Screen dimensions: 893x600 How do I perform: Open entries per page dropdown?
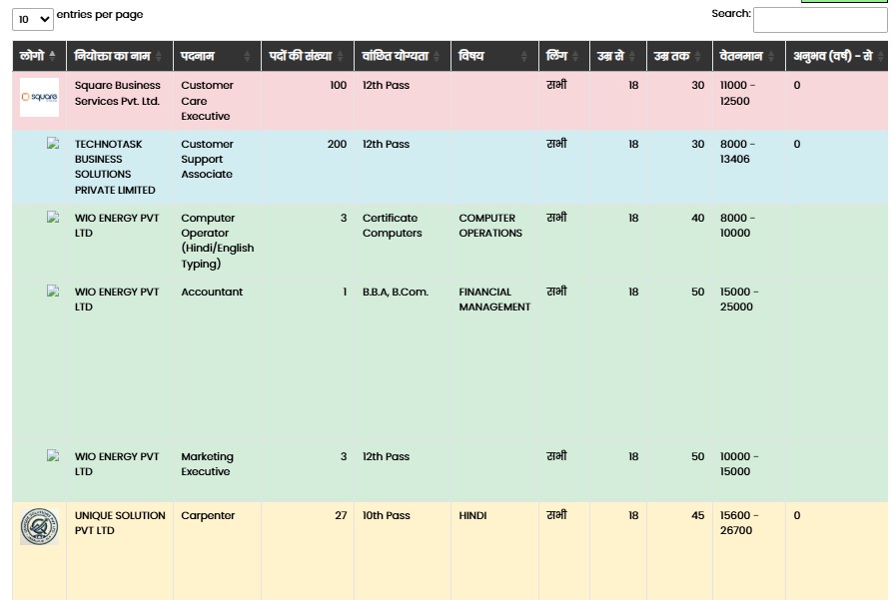tap(33, 19)
